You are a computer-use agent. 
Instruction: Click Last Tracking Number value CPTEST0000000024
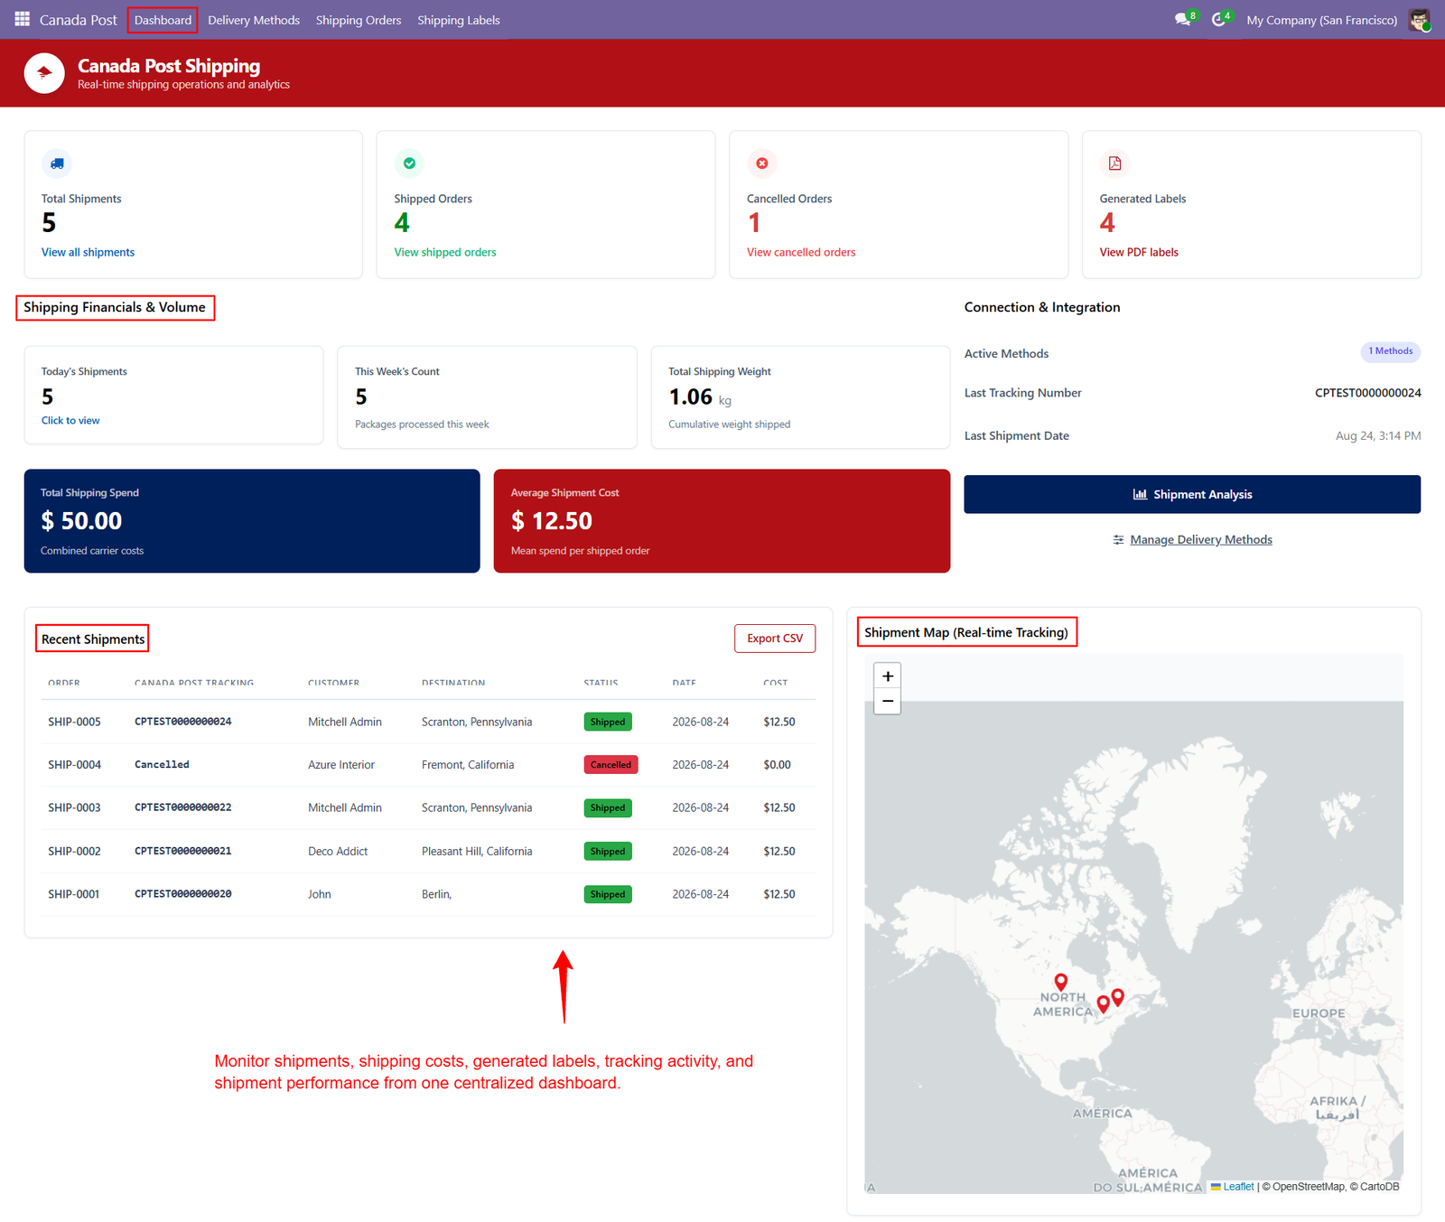pos(1368,393)
